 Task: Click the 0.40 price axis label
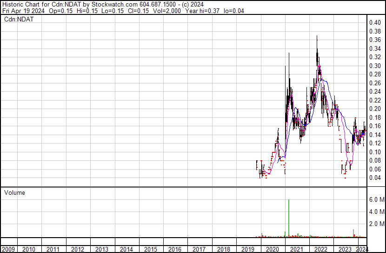375,22
